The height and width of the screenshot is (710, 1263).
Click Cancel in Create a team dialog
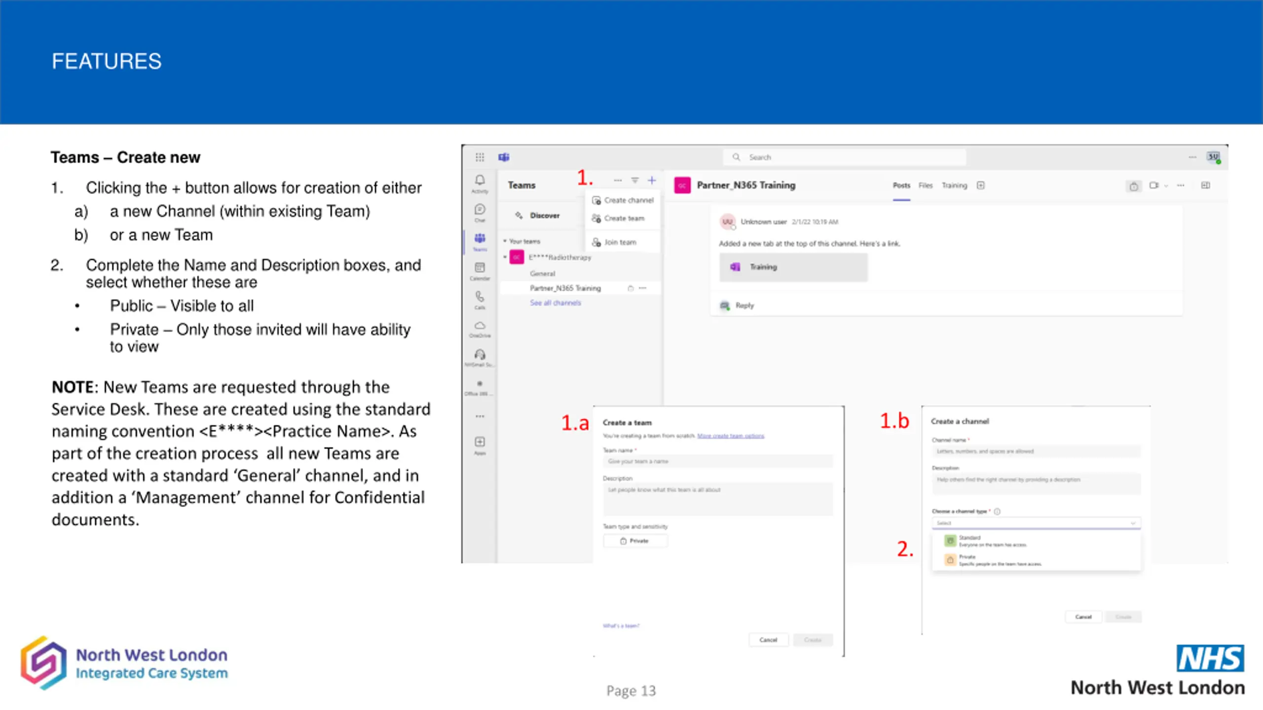(768, 640)
